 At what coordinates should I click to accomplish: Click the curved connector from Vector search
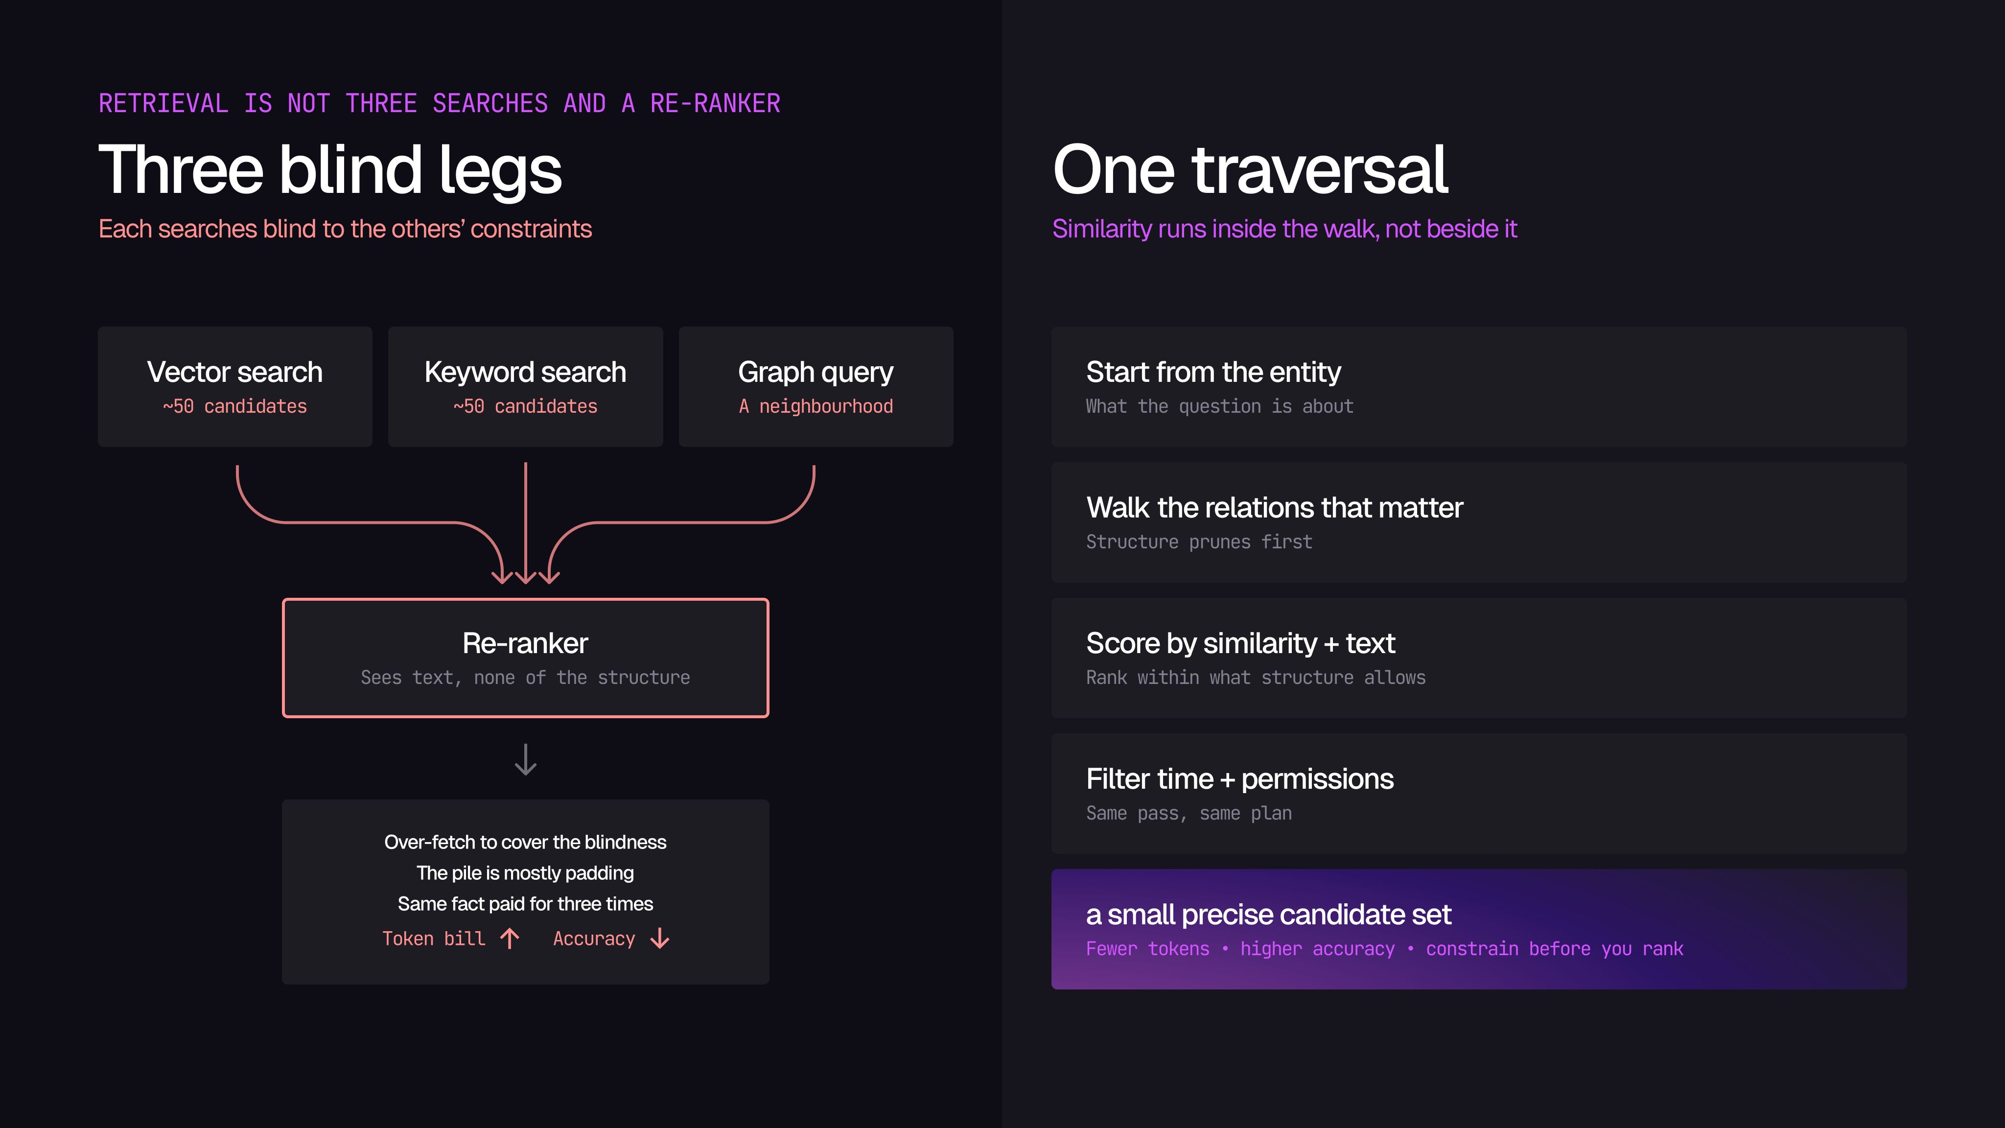click(370, 523)
